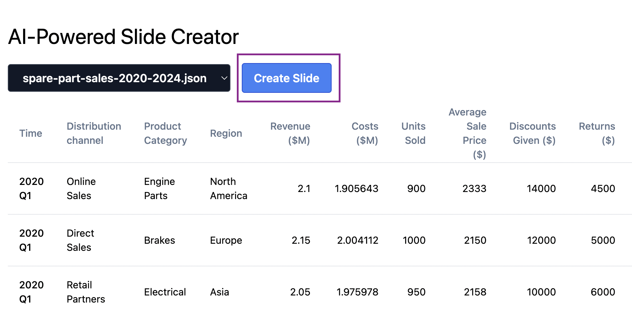Click the 1.905643 costs value
The image size is (632, 316).
(x=356, y=188)
